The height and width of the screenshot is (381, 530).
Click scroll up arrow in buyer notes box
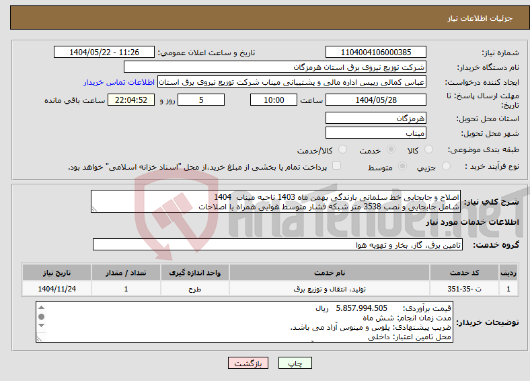pyautogui.click(x=41, y=307)
